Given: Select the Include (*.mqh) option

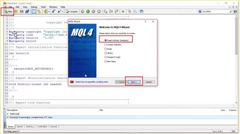Looking at the screenshot, I should coord(112,57).
